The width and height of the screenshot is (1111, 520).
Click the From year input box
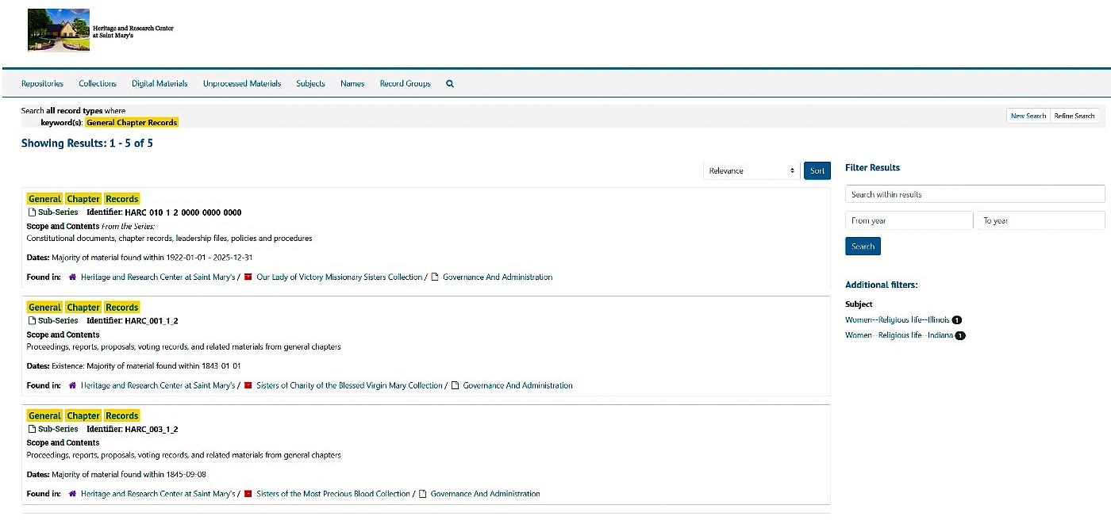(x=908, y=220)
